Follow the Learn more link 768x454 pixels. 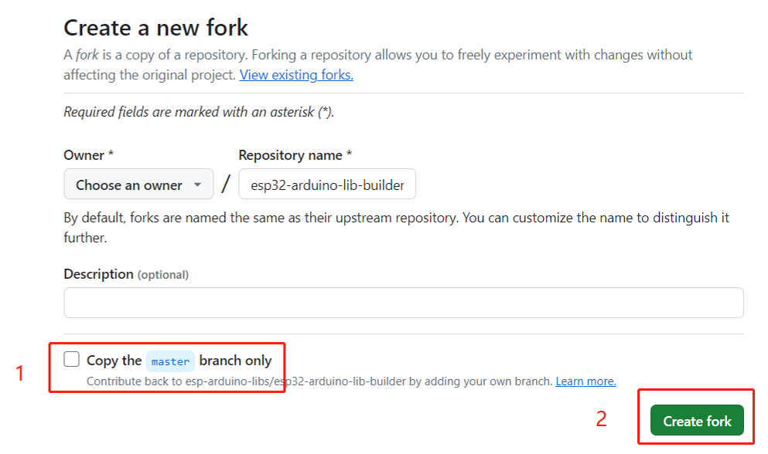point(585,381)
